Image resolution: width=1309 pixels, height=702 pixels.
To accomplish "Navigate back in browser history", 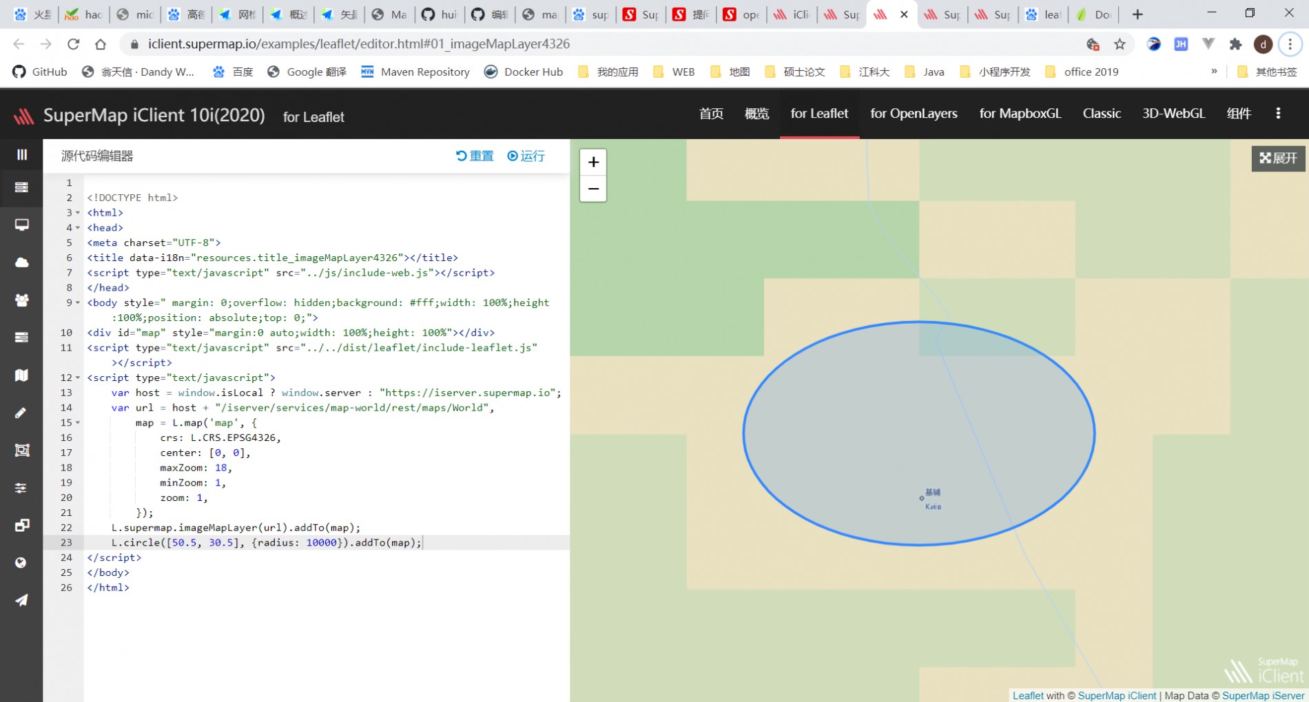I will 19,44.
